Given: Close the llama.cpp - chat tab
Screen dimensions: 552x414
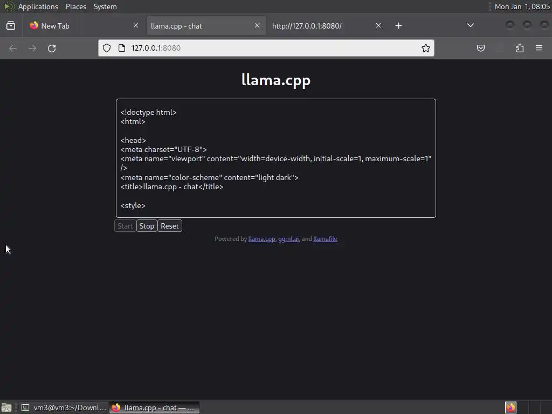Looking at the screenshot, I should tap(257, 25).
